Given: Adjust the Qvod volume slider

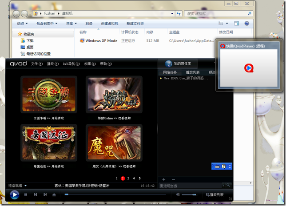Looking at the screenshot, I should [x=189, y=195].
